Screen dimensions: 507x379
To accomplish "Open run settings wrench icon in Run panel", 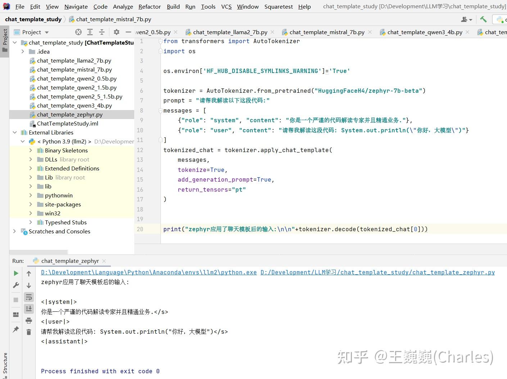I will coord(16,285).
